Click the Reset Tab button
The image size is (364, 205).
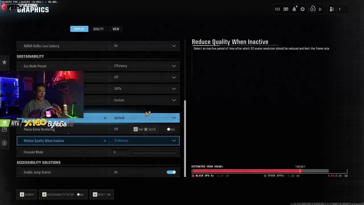pos(102,194)
